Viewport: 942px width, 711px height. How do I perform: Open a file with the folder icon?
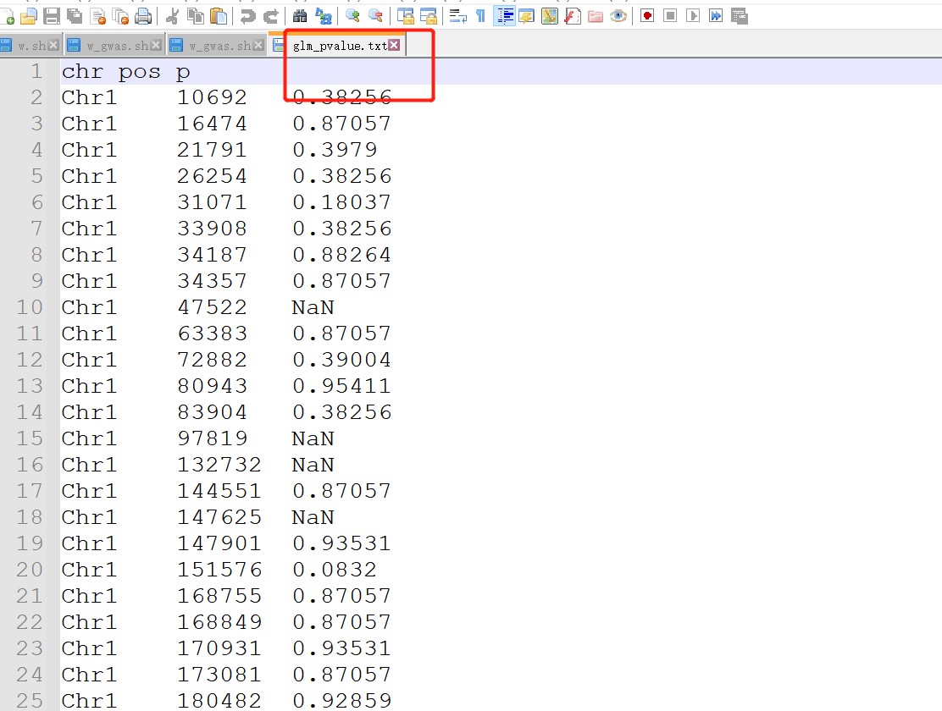point(28,16)
